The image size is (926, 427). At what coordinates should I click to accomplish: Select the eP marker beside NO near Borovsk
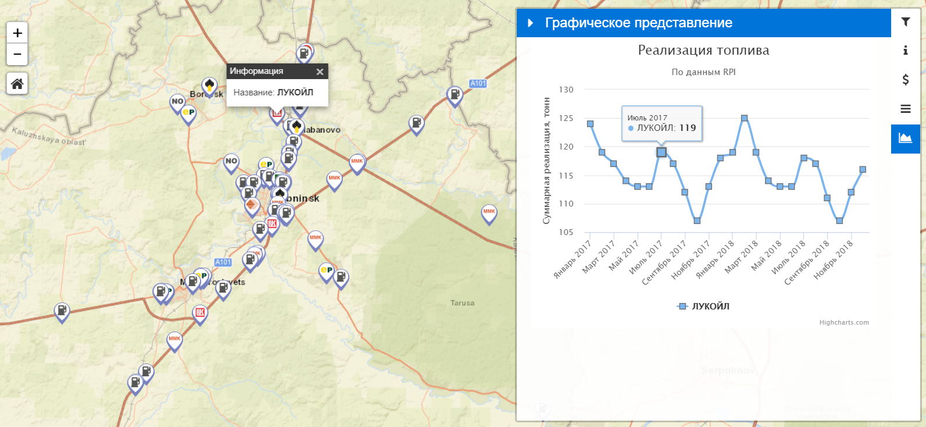pos(188,114)
